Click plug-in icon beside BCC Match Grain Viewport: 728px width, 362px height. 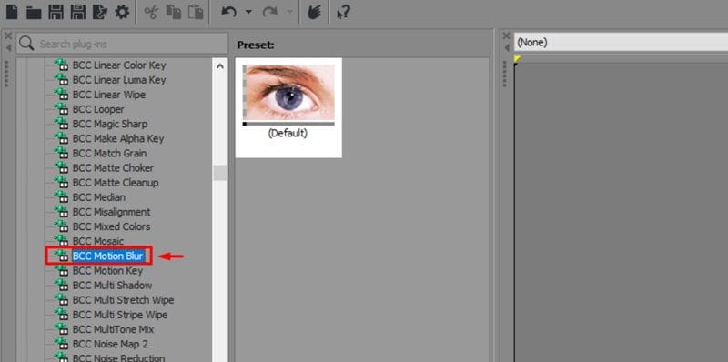tap(61, 153)
